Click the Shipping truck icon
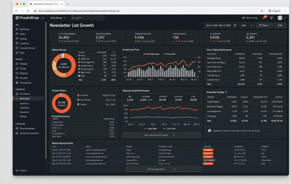Image resolution: width=291 pixels, height=184 pixels. coord(17,73)
